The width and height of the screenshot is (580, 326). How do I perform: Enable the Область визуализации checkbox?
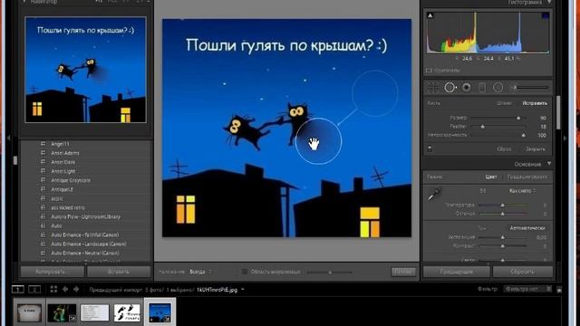[244, 272]
